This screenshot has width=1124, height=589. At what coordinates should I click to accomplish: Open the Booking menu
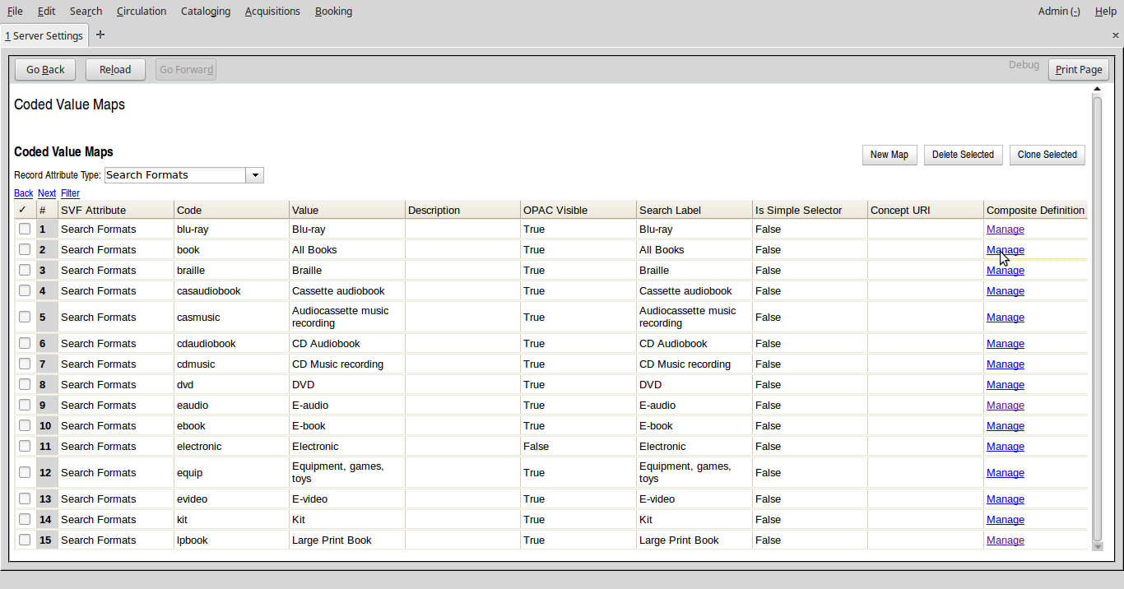333,11
